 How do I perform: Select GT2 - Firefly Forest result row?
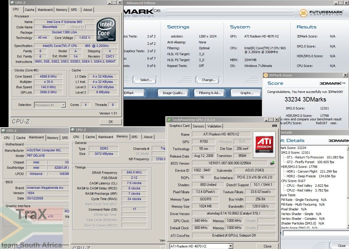310,162
